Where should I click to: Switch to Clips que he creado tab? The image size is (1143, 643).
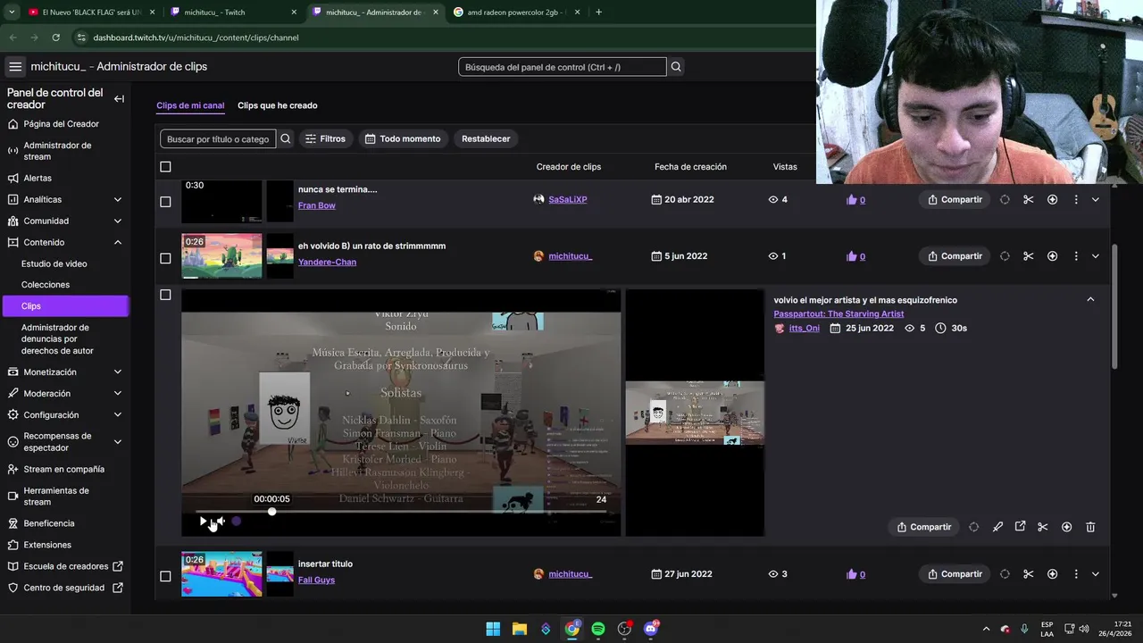[x=278, y=105]
